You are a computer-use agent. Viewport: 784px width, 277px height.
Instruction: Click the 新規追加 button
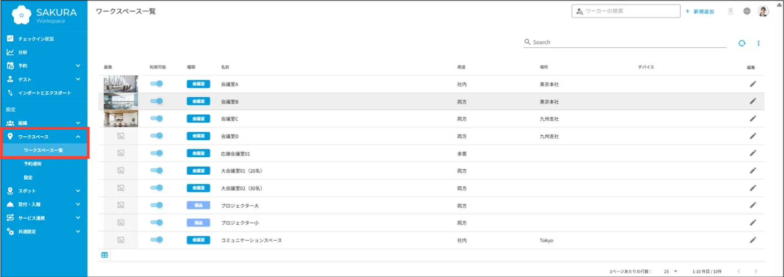tap(700, 12)
